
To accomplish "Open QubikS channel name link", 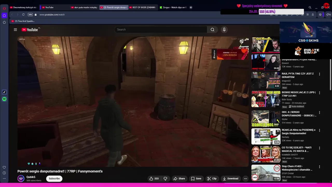I will pyautogui.click(x=31, y=177).
